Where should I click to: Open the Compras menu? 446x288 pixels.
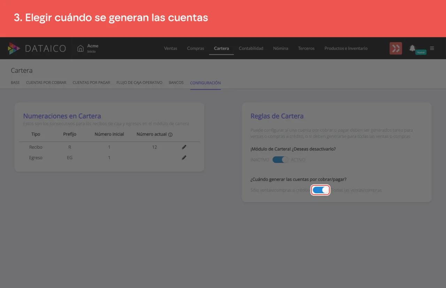(195, 48)
